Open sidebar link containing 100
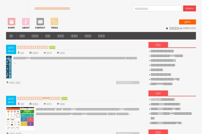202x134 pixels. coord(171,116)
